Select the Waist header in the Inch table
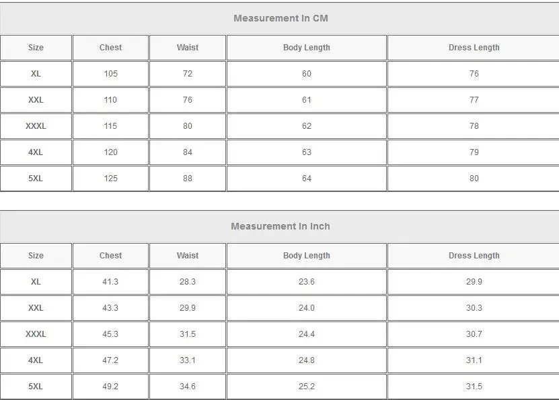This screenshot has height=400, width=559. click(188, 256)
